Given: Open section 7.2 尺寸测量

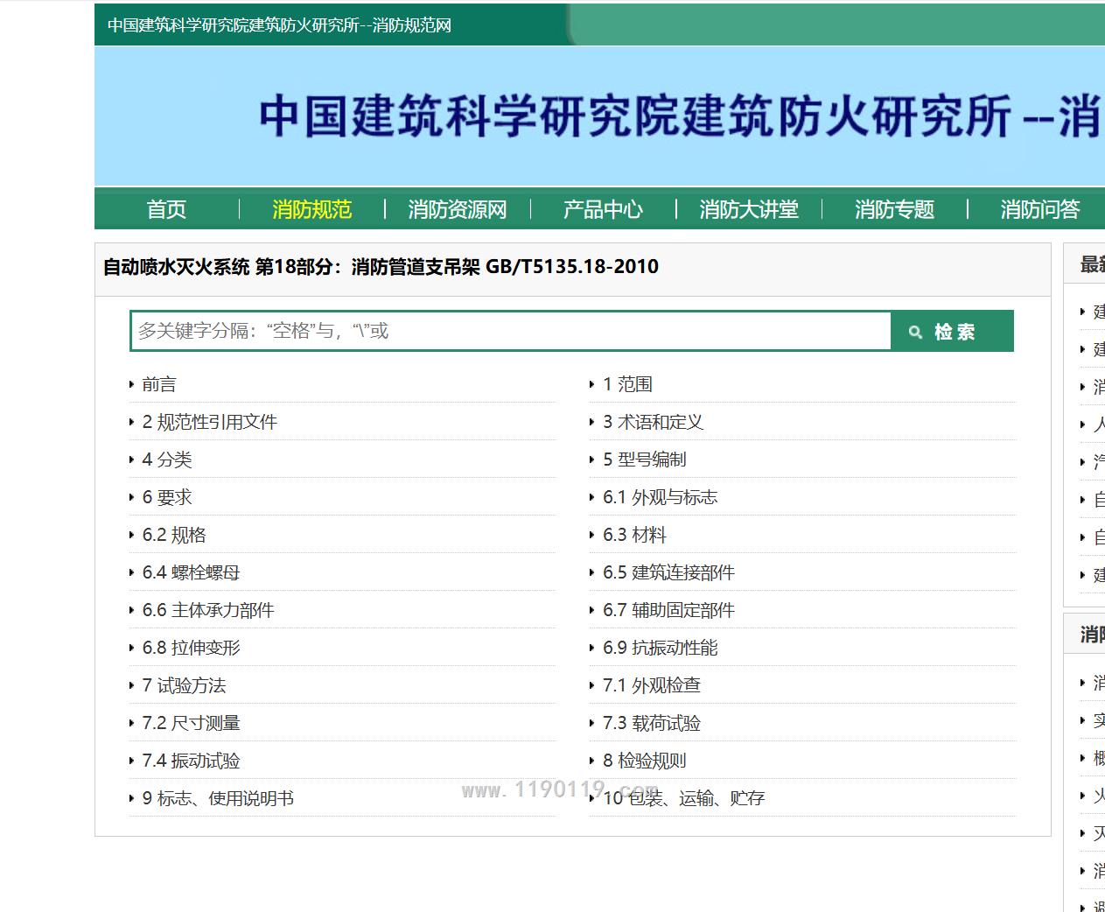Looking at the screenshot, I should 191,723.
